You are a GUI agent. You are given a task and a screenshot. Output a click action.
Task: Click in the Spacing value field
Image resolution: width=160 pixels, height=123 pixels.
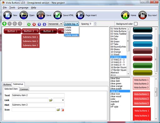tap(91, 24)
